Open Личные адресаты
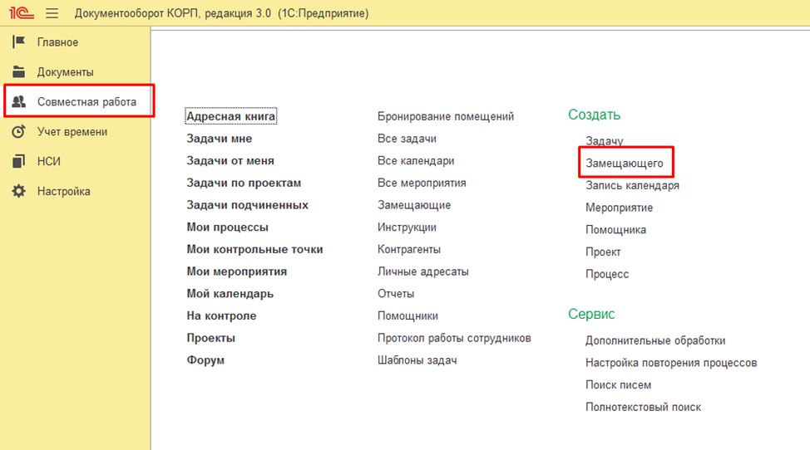Screen dimensions: 810x450 point(423,271)
